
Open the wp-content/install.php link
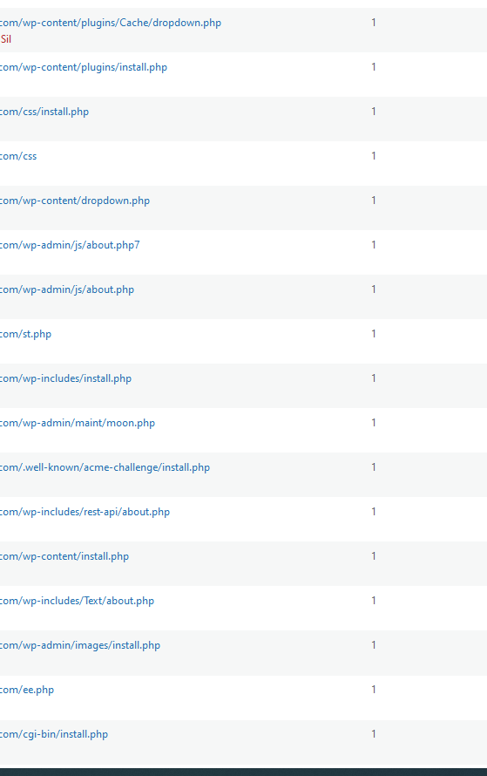64,557
